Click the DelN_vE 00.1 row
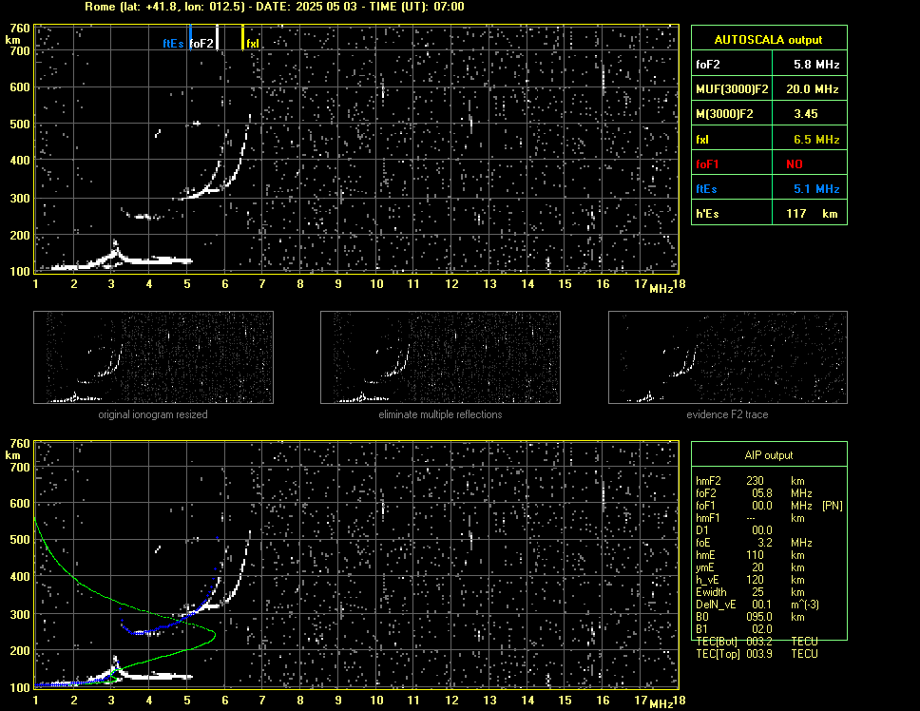Image resolution: width=920 pixels, height=711 pixels. pos(757,605)
